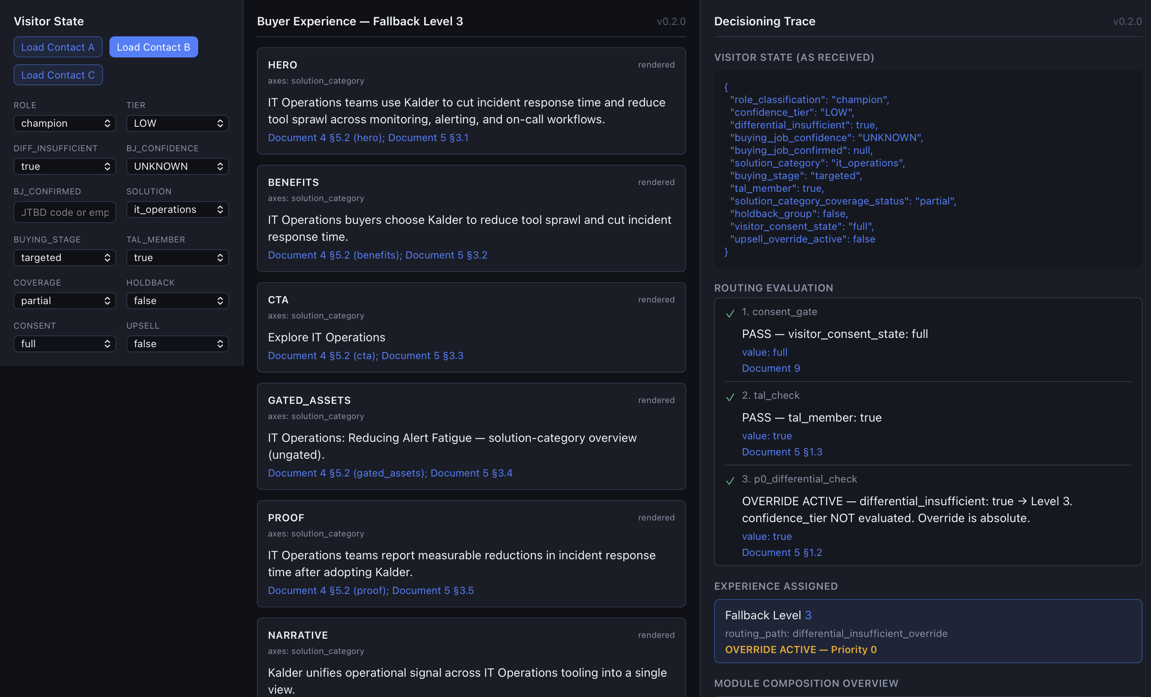Click the PROOF module title
The width and height of the screenshot is (1151, 697).
[286, 518]
